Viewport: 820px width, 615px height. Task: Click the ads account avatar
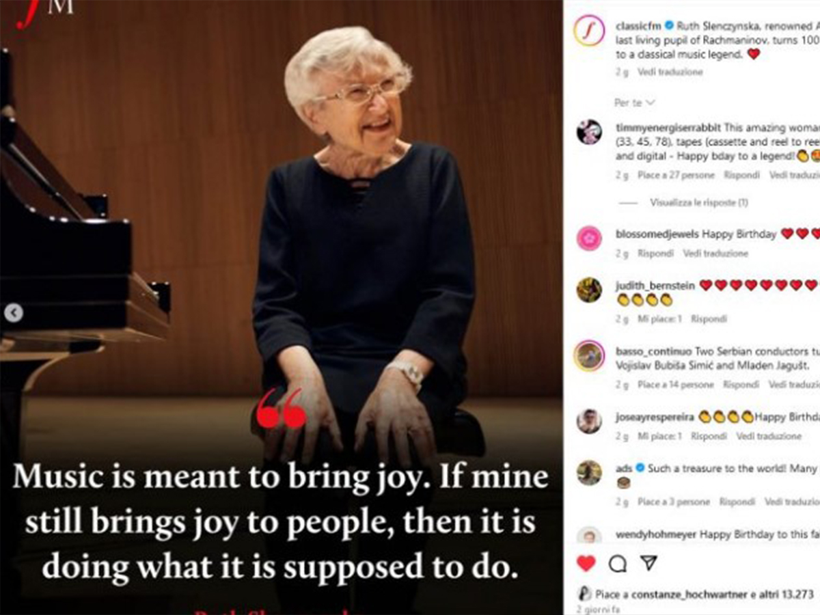click(x=589, y=473)
